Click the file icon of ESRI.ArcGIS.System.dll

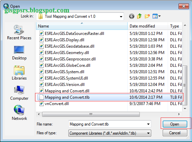click(x=41, y=72)
